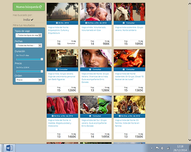This screenshot has width=191, height=152.
Task: Click the Duración slider handle
Action: tap(42, 59)
